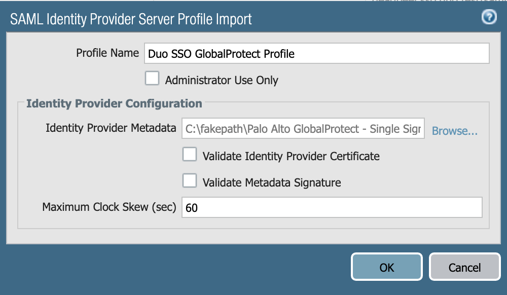Enable the Administrator Use Only checkbox
This screenshot has height=295, width=507.
pyautogui.click(x=152, y=78)
